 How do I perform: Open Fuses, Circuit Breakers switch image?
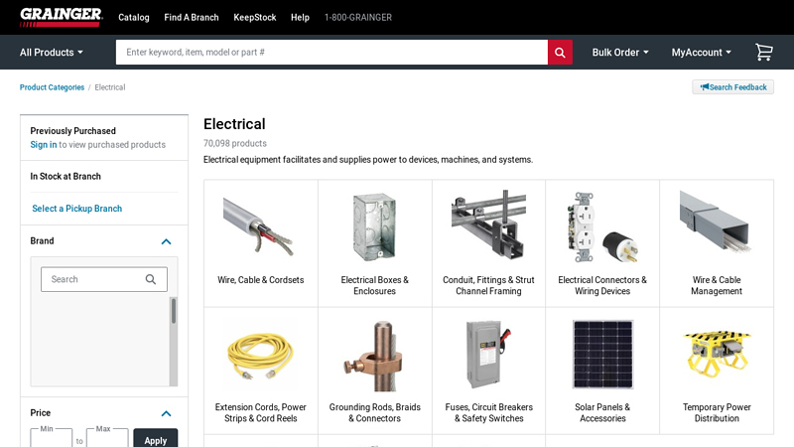tap(488, 355)
